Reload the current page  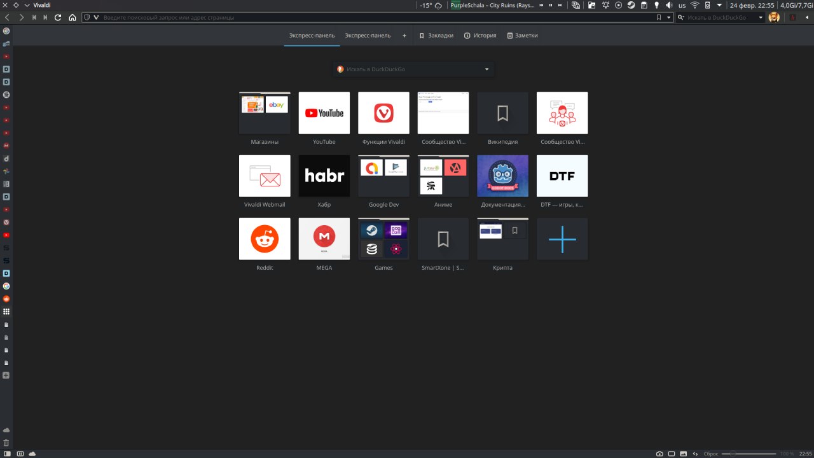click(58, 17)
